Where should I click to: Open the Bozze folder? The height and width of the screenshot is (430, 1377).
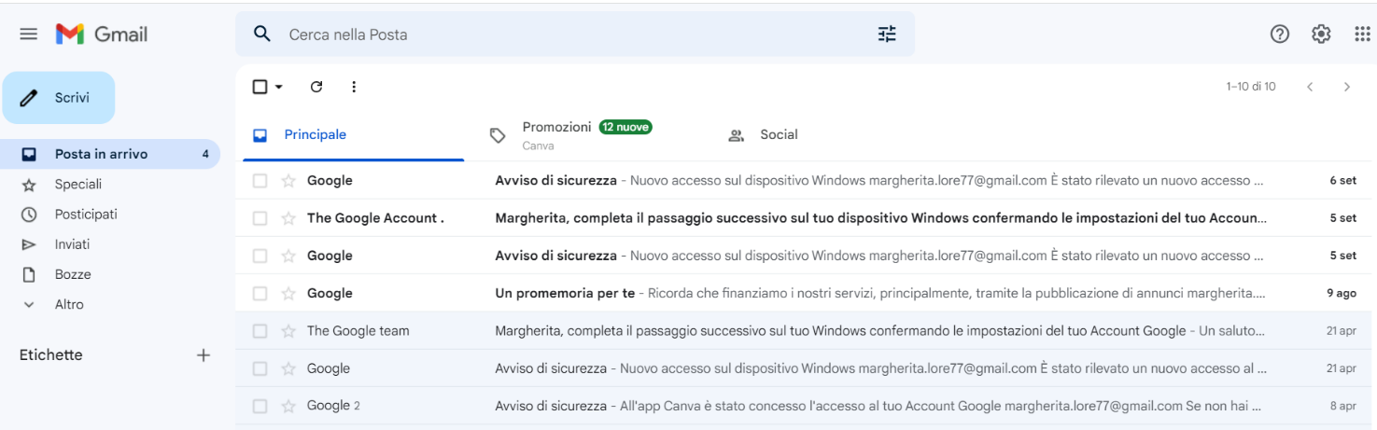click(x=110, y=274)
